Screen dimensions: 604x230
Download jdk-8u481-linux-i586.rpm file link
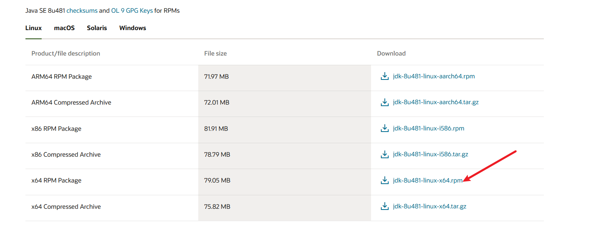tap(429, 128)
